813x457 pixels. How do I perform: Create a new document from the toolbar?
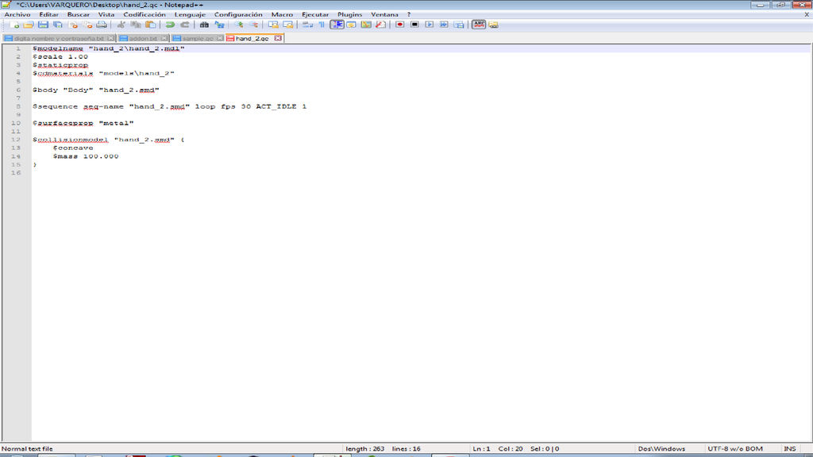click(x=14, y=25)
